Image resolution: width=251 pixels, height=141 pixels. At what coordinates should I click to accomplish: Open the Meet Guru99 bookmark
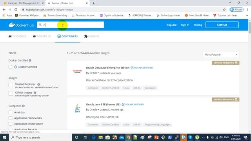[197, 15]
